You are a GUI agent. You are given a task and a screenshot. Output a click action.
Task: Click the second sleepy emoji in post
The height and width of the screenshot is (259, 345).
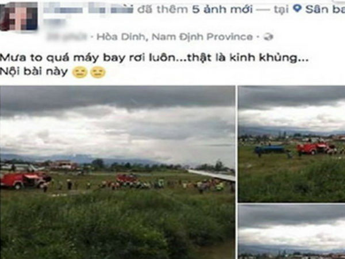98,73
